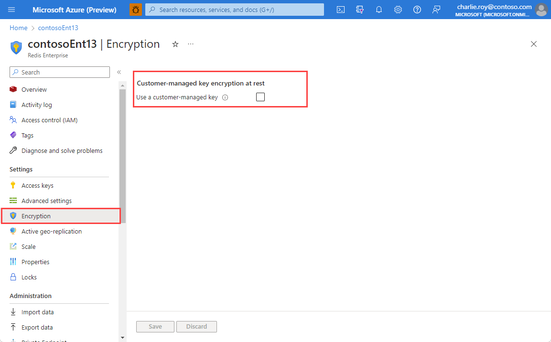
Task: Open the ellipsis menu next to Encryption
Action: click(190, 44)
